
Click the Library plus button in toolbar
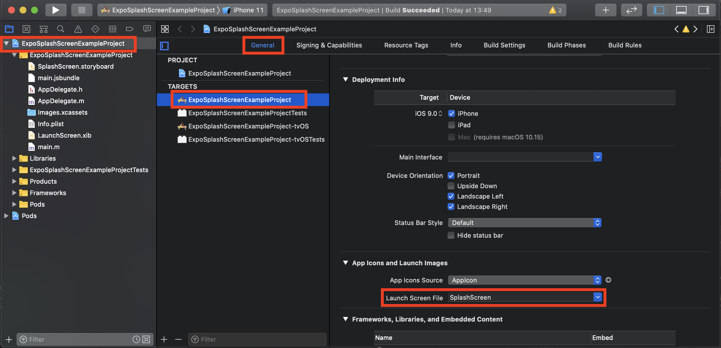pyautogui.click(x=606, y=10)
